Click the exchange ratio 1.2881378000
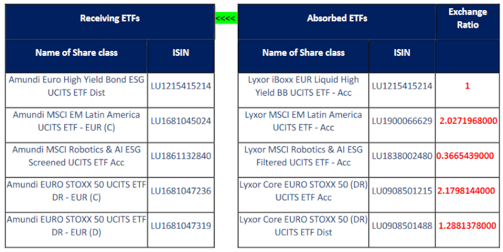 467,226
